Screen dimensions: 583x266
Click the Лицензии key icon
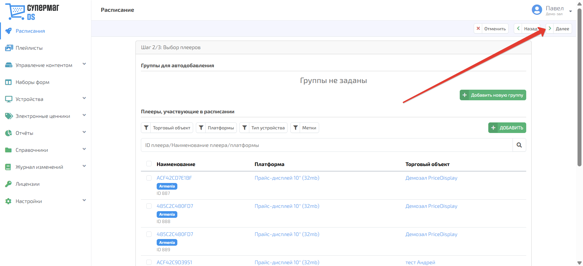click(x=9, y=184)
